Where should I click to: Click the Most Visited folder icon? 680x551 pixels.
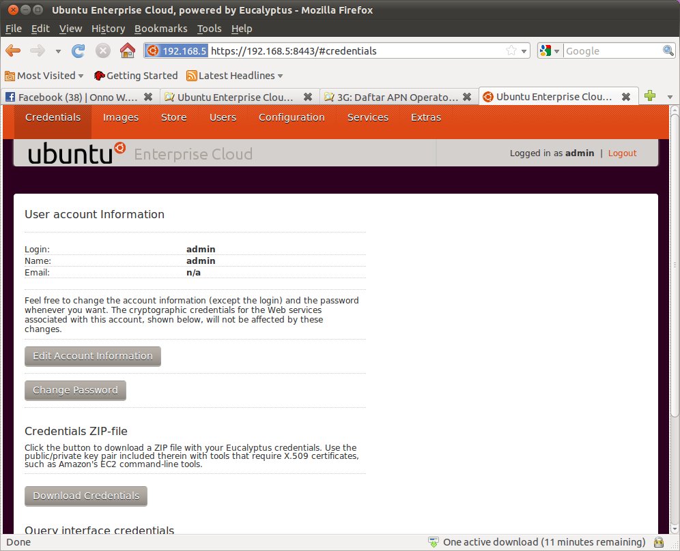pos(10,76)
